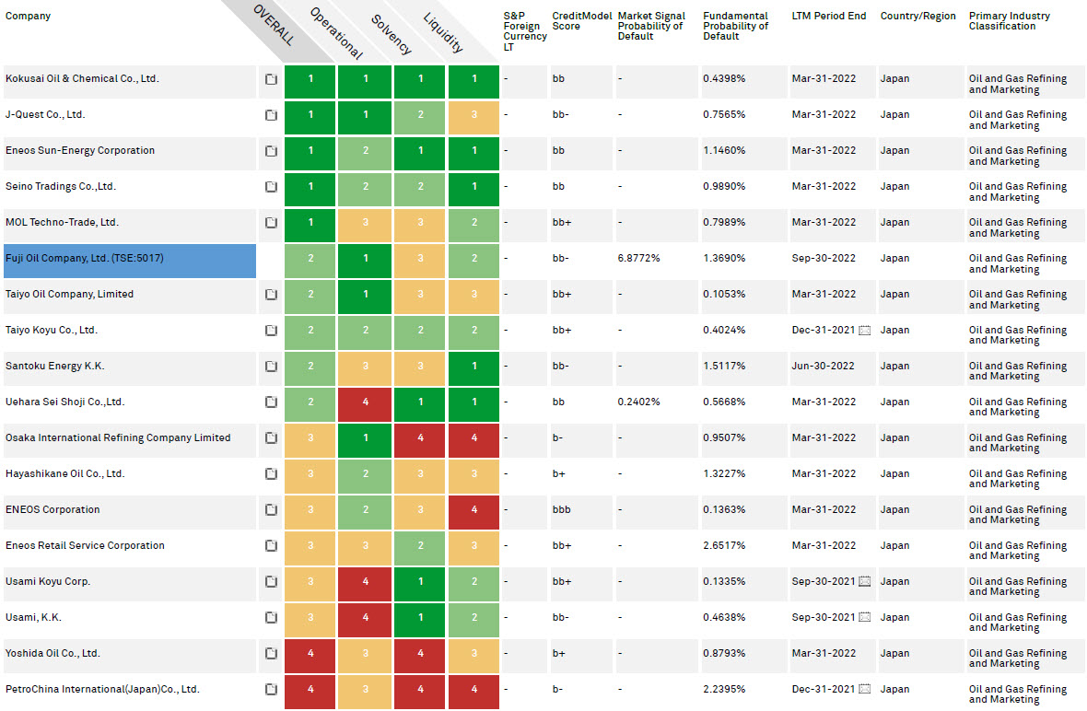Click the document icon beside ENEOS Corporation
1087x711 pixels.
271,510
